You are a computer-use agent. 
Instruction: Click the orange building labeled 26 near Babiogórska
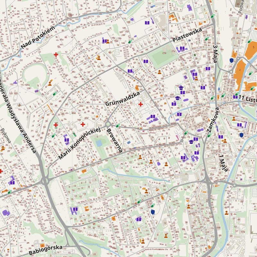(x=42, y=246)
